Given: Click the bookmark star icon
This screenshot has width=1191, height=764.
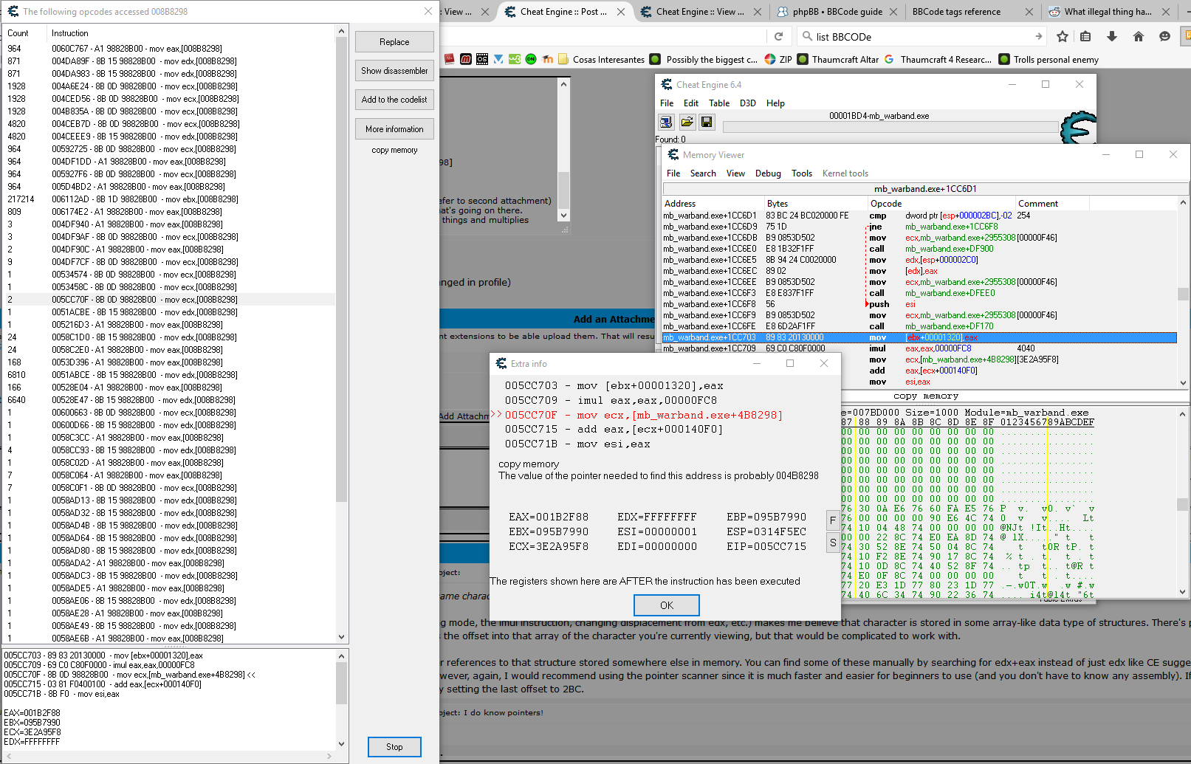Looking at the screenshot, I should point(1063,36).
